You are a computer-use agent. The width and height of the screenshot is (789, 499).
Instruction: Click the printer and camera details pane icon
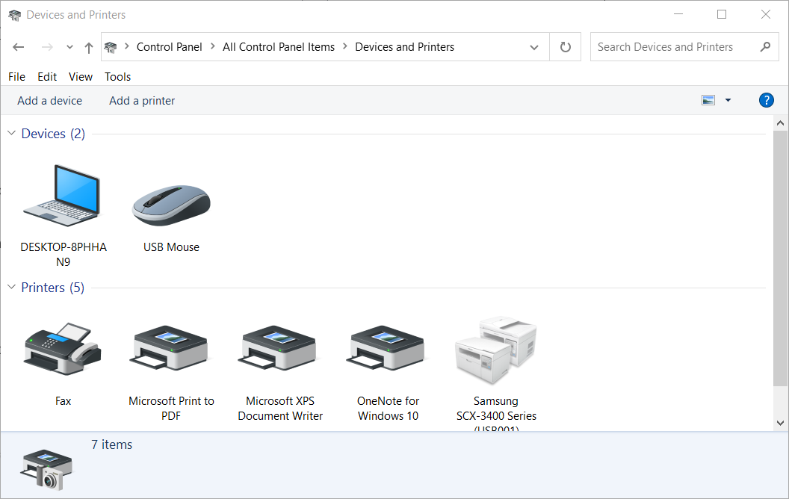pos(47,469)
